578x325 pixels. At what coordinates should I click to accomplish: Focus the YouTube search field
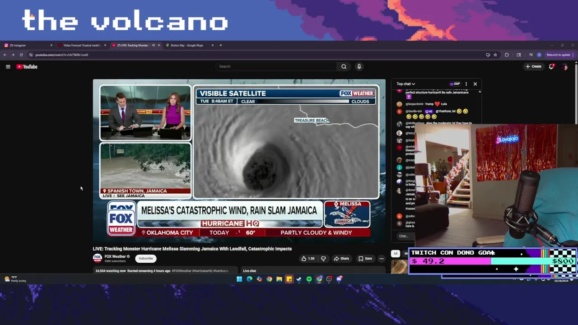tap(276, 66)
